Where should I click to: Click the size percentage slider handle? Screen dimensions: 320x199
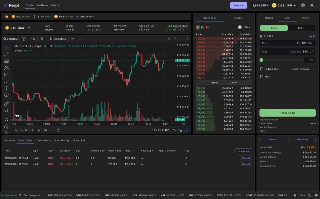(x=261, y=60)
